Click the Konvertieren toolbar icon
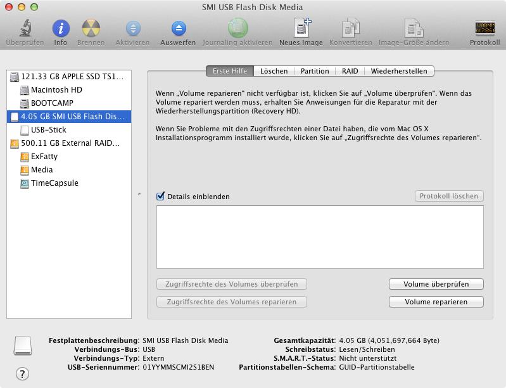 (350, 28)
